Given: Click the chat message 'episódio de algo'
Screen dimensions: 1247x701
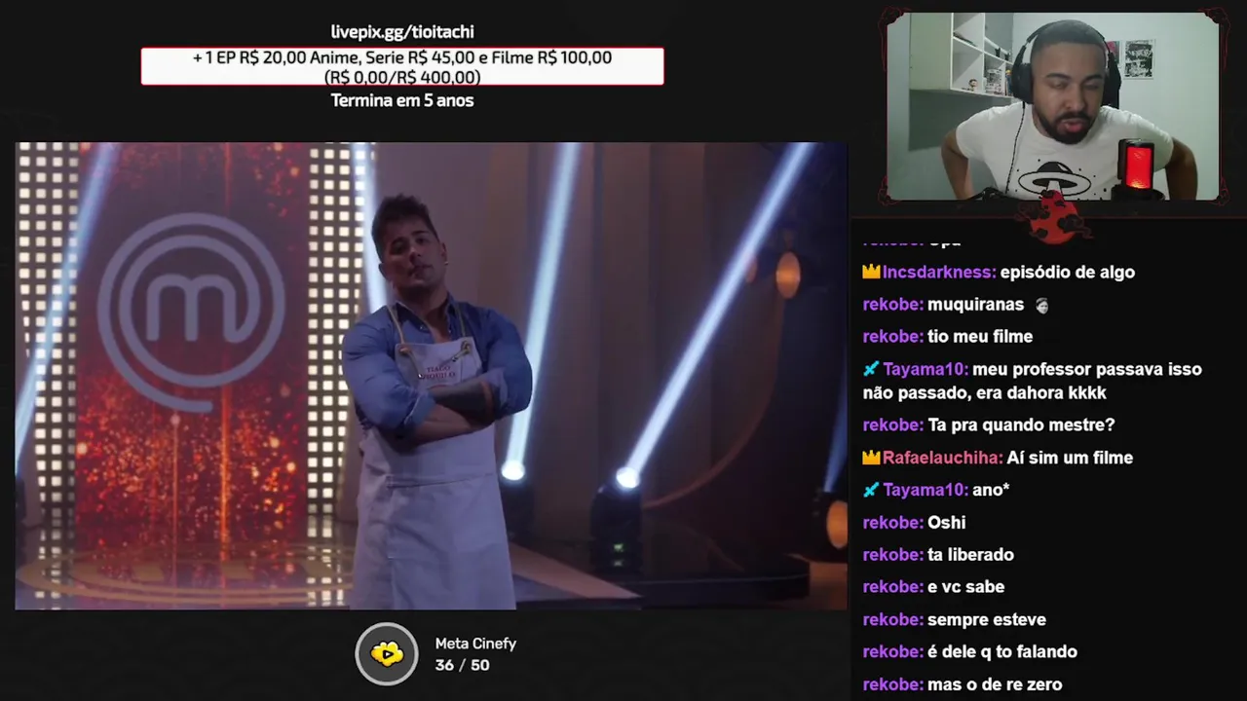Looking at the screenshot, I should pyautogui.click(x=1068, y=273).
